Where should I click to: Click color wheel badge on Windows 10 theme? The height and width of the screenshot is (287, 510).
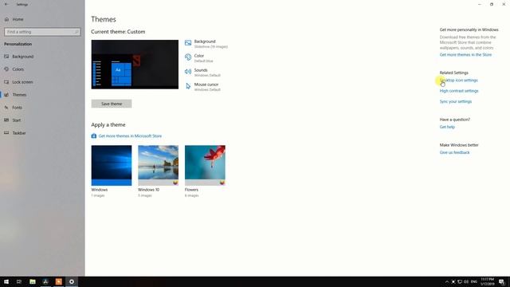[175, 183]
